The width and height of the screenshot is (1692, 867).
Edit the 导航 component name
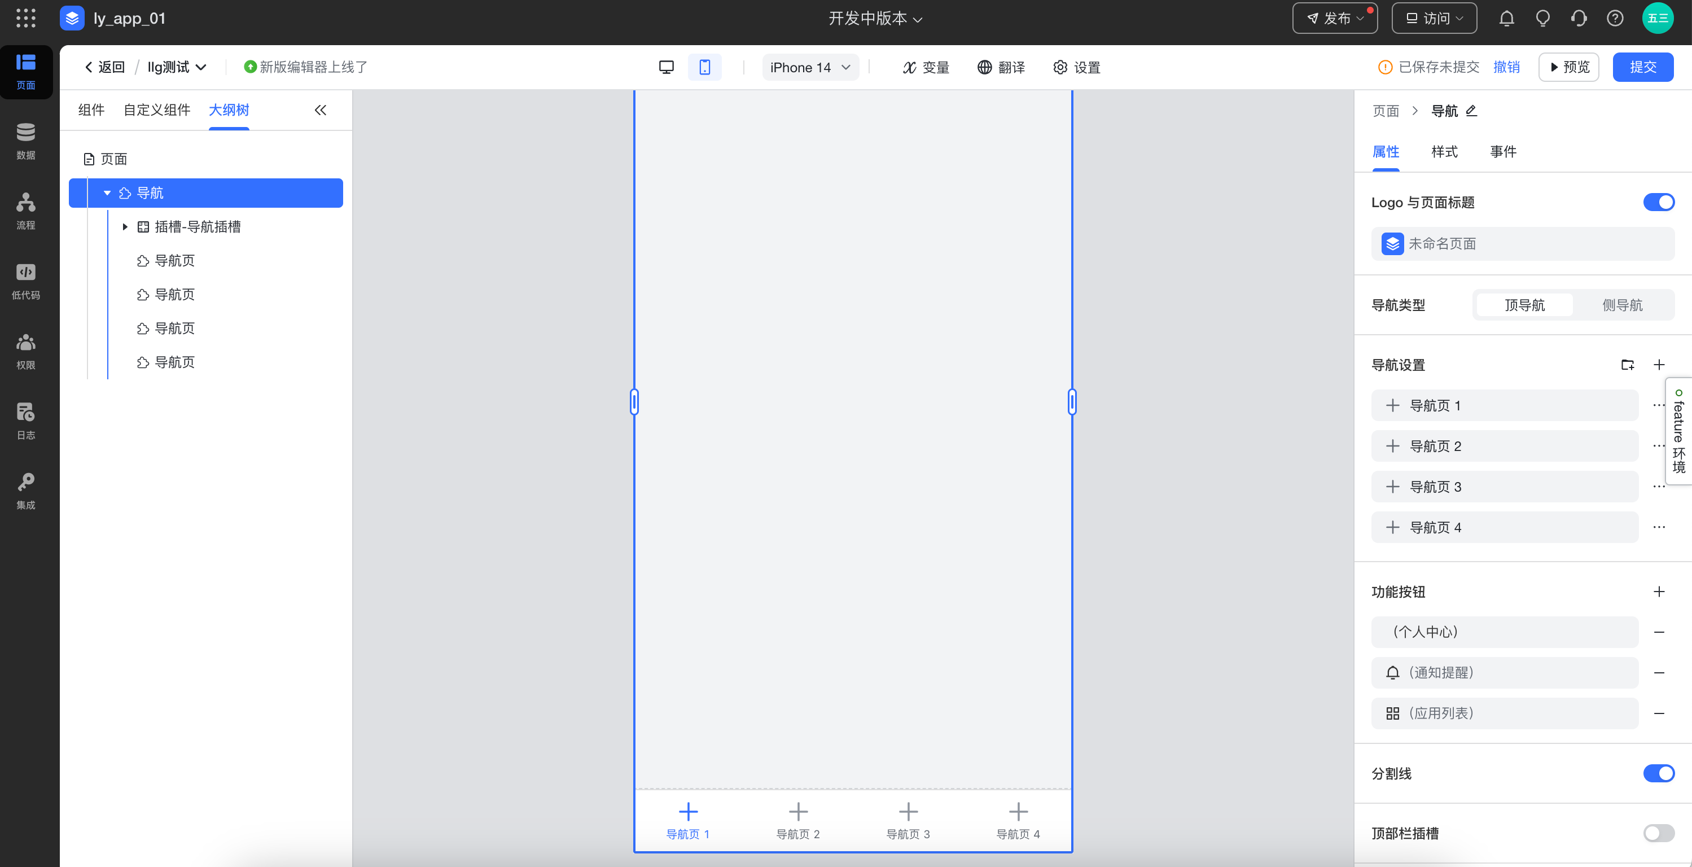[1472, 110]
